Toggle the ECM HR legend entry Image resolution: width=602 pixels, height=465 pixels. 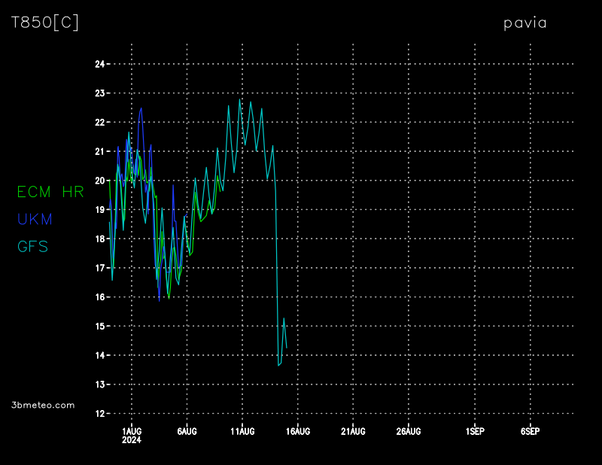[50, 192]
